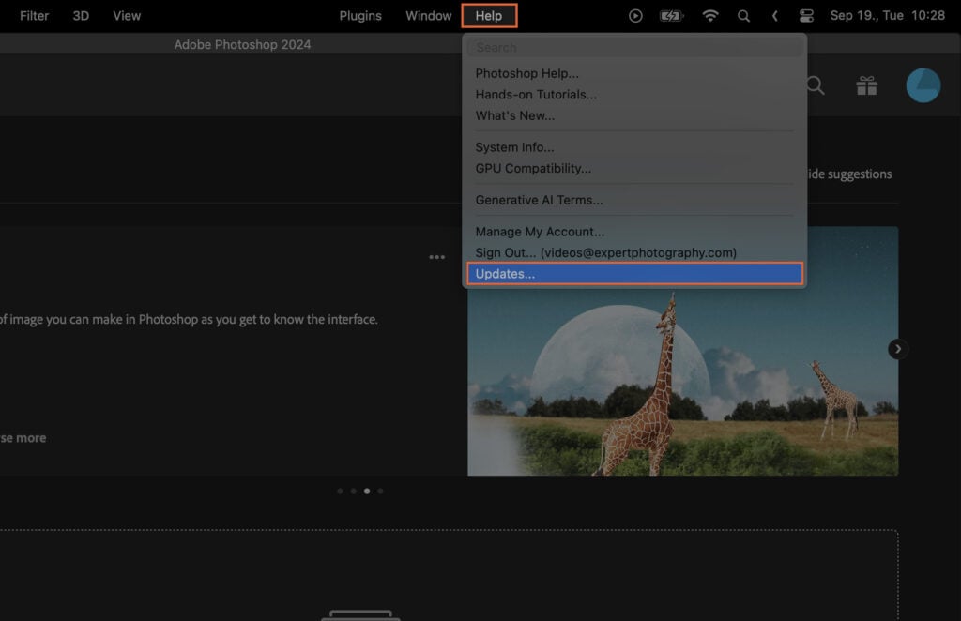Select the third carousel dot indicator
The image size is (961, 621).
pyautogui.click(x=366, y=491)
